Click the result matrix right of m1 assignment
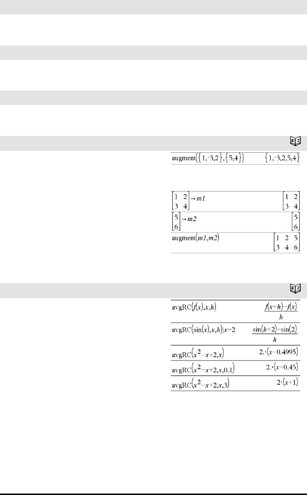307x495 pixels. 291,202
